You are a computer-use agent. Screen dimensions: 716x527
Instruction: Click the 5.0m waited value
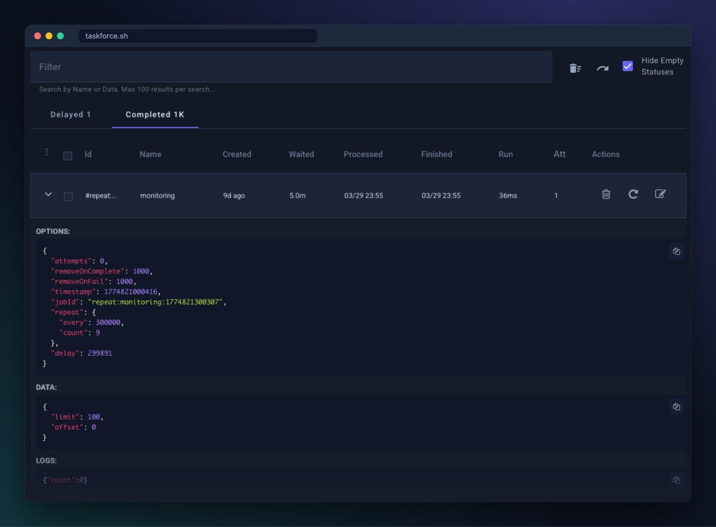[x=298, y=195]
